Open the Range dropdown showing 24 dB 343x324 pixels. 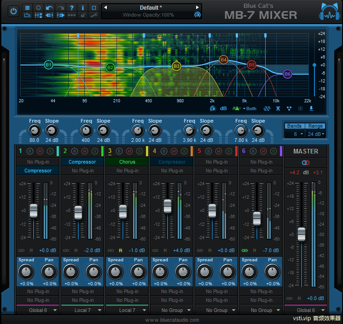[316, 134]
